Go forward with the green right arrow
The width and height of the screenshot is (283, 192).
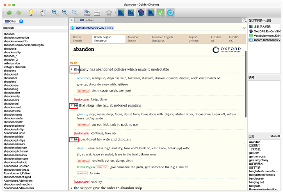19,13
